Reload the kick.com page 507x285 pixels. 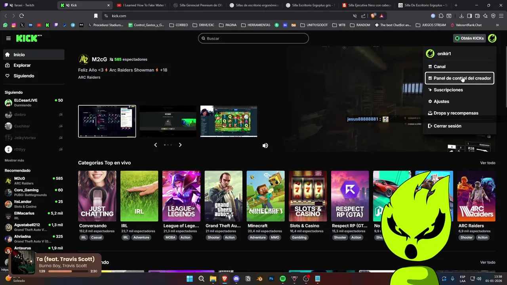21,16
